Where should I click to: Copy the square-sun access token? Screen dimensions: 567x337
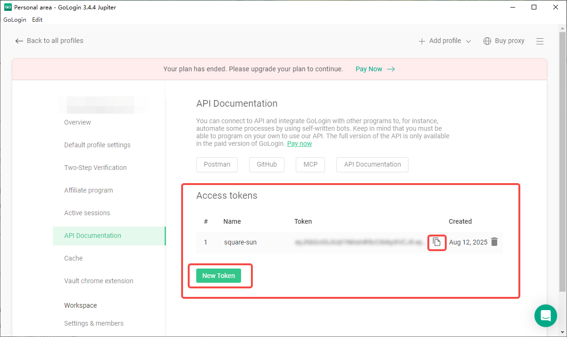point(437,242)
